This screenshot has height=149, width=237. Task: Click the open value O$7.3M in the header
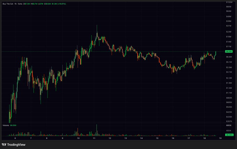26,4
